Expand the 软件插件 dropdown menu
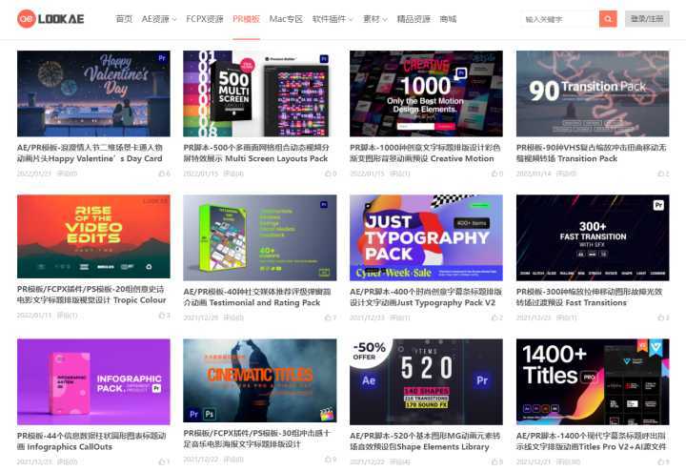Viewport: 686px width, 471px height. pyautogui.click(x=333, y=19)
